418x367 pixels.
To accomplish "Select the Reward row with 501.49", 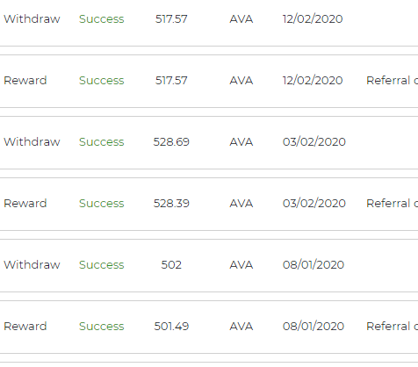I will pos(209,327).
